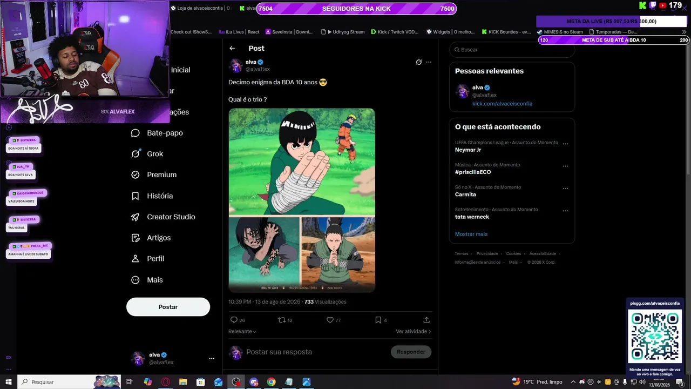Open Informações de anúncios footer link
691x389 pixels.
point(477,262)
